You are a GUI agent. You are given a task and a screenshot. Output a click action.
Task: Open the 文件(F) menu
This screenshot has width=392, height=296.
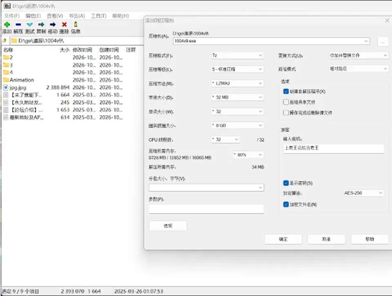click(x=12, y=16)
